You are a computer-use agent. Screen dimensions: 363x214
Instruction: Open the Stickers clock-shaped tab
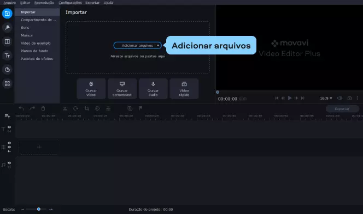[x=7, y=70]
